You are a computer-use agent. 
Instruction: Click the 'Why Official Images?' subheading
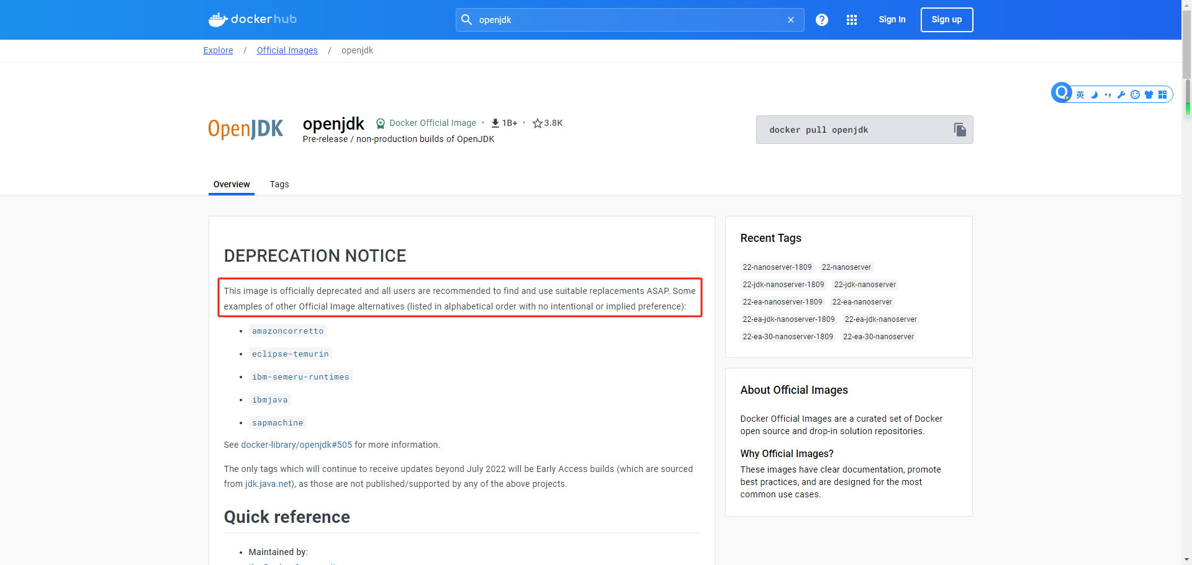click(787, 454)
